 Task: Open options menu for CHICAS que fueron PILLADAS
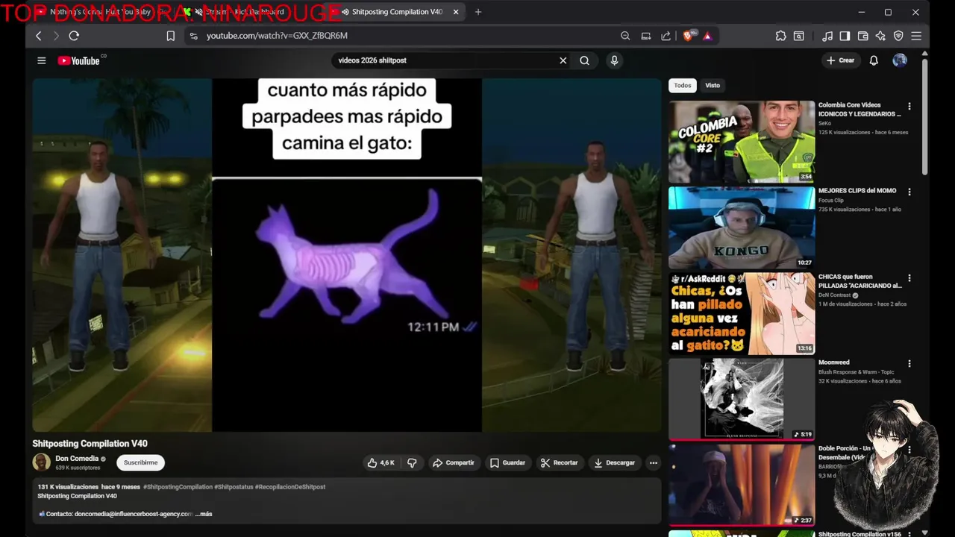909,278
